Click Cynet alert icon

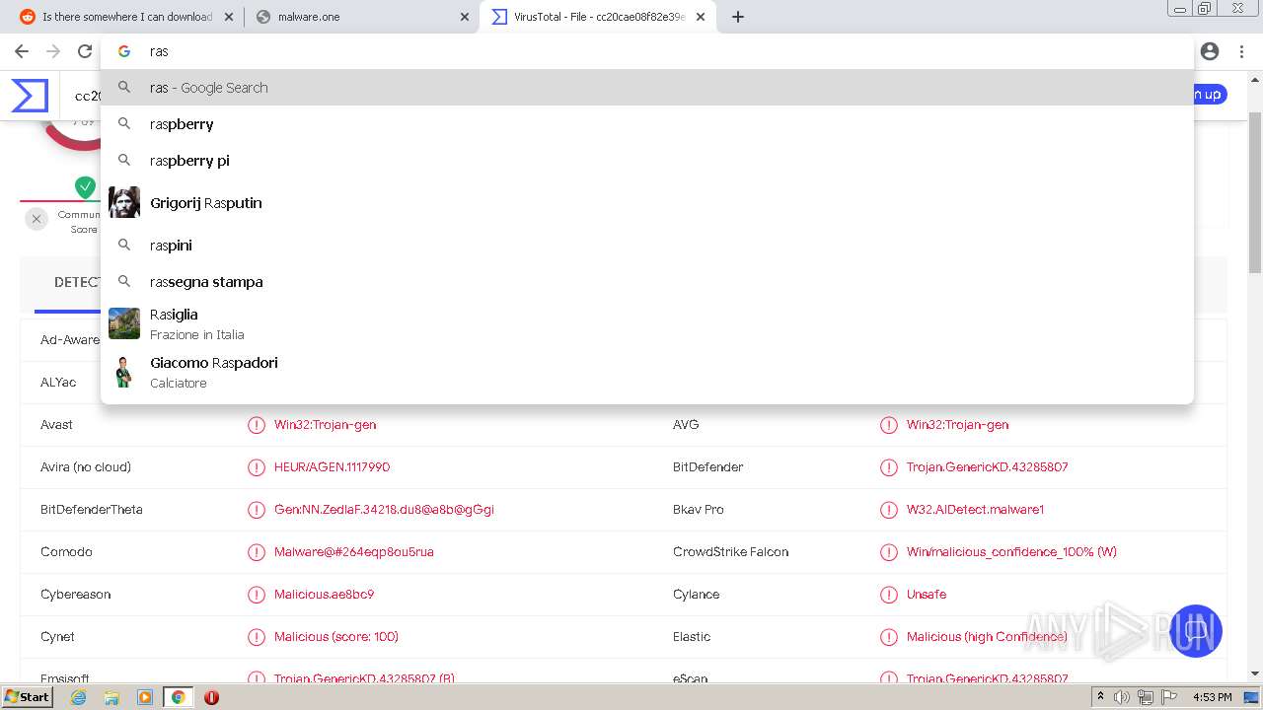pos(257,637)
